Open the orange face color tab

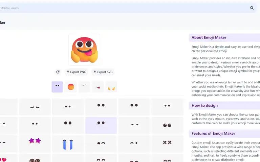coord(71,87)
